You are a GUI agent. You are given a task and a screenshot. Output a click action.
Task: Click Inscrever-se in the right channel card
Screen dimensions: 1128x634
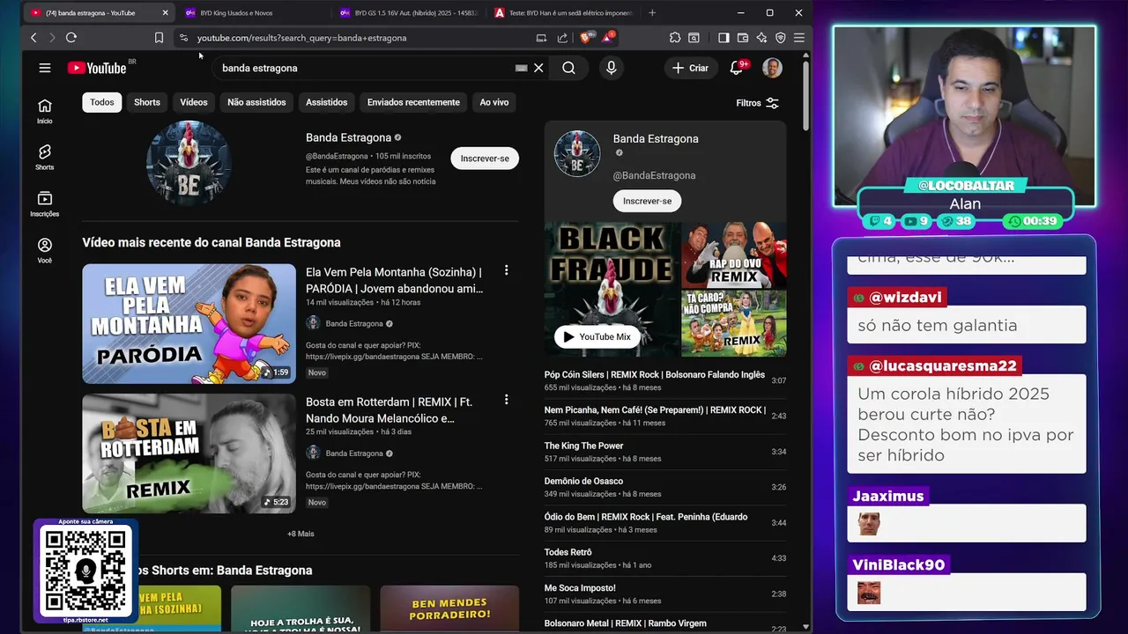(x=647, y=201)
